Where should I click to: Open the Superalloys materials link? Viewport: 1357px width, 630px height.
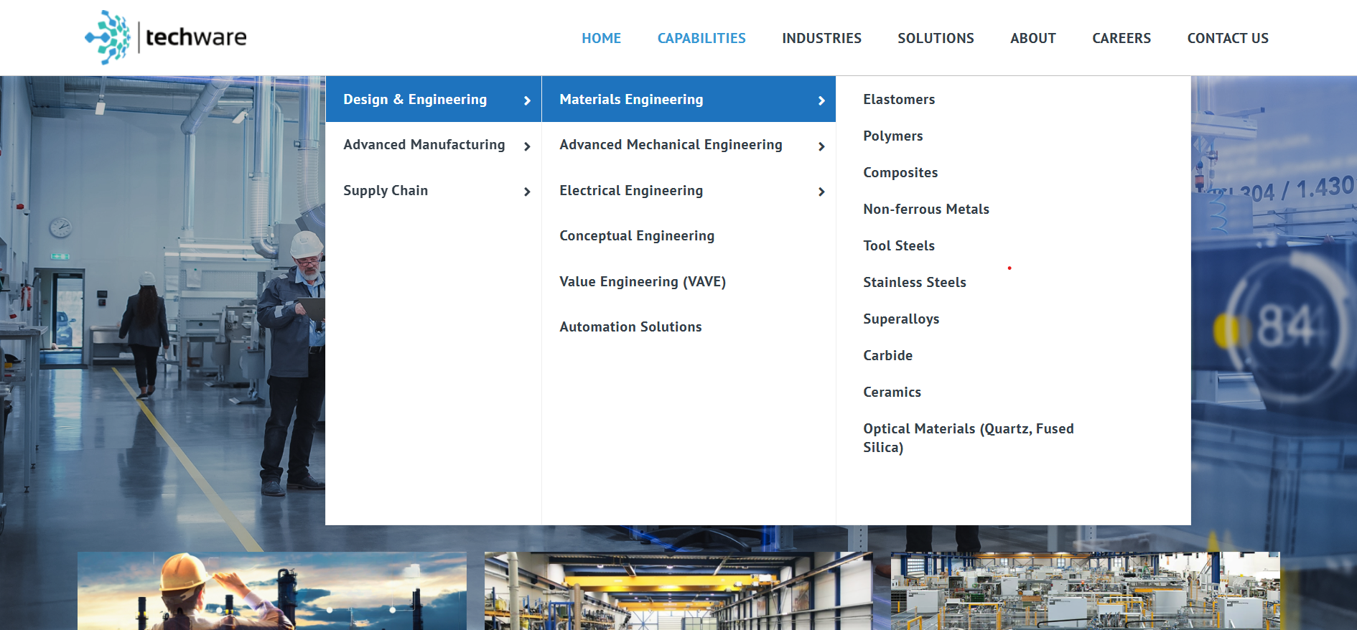click(x=900, y=319)
